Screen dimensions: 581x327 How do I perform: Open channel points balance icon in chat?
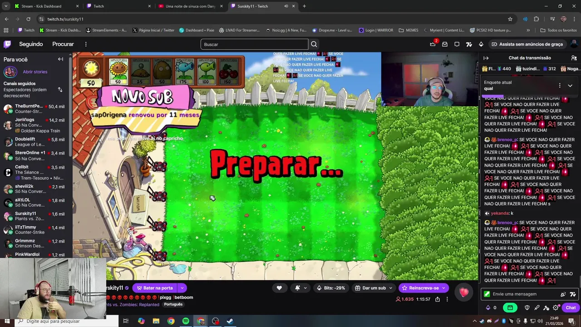pos(488,307)
